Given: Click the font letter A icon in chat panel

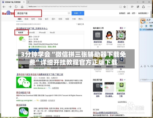Looking at the screenshot, I should [141, 66].
